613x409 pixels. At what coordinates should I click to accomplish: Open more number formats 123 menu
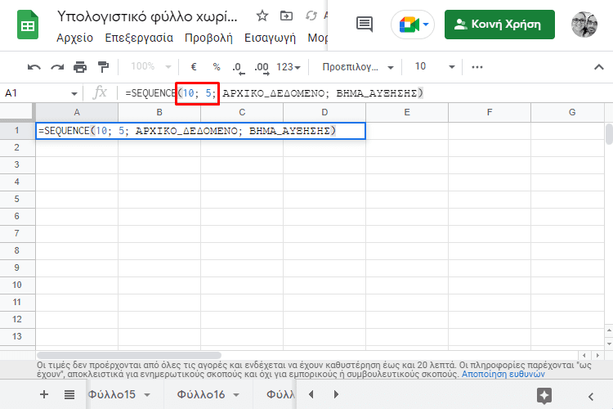pyautogui.click(x=289, y=67)
